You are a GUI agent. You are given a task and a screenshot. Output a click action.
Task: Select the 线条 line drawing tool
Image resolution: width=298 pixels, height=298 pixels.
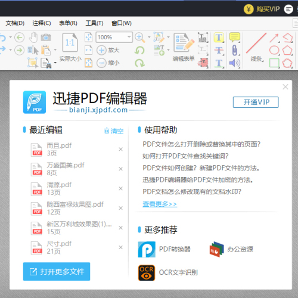(256, 48)
